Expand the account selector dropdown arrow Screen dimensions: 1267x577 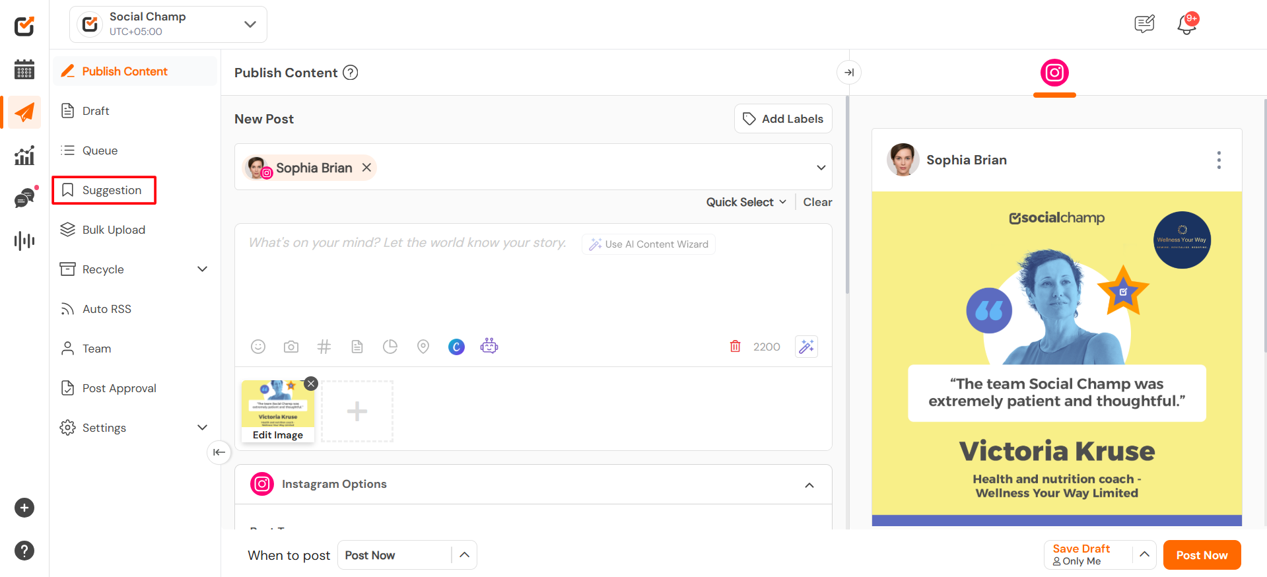pos(821,168)
